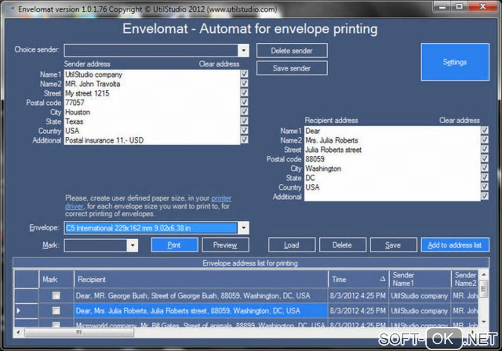Edit recipient City field Washington
The image size is (502, 351).
click(x=392, y=169)
